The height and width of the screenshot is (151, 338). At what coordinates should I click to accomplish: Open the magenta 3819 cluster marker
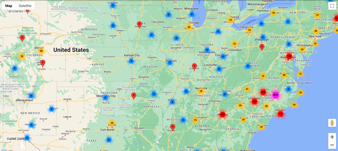point(275,95)
